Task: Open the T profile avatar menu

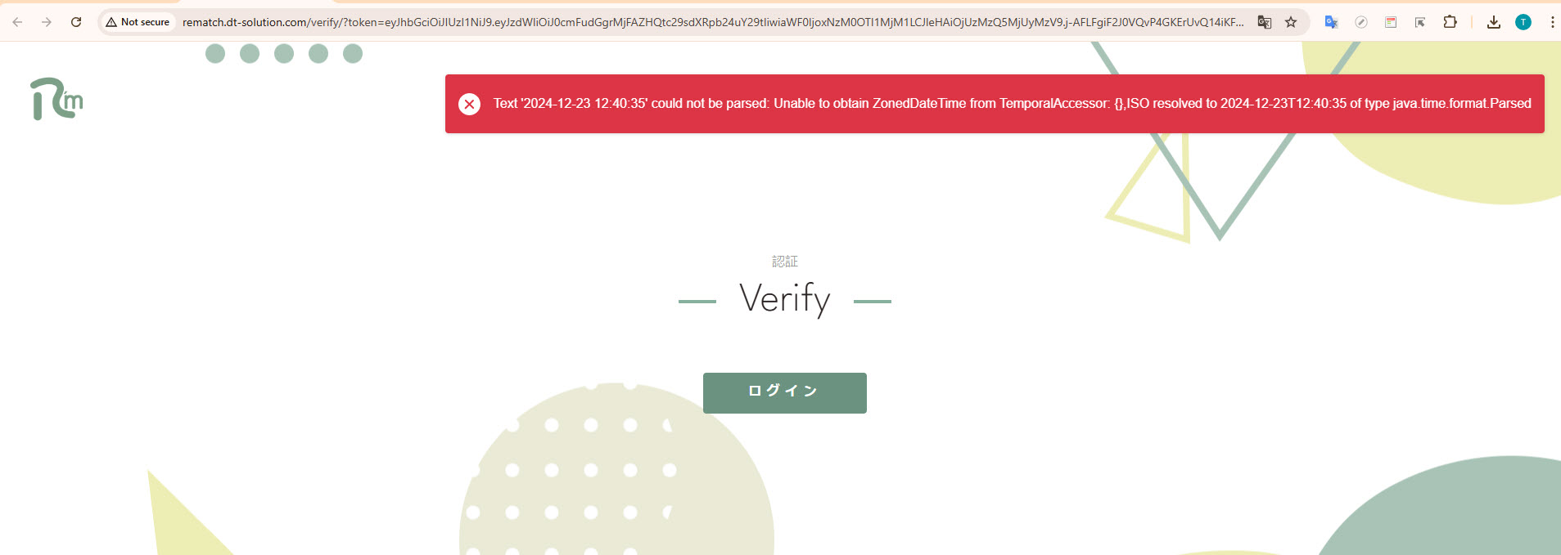Action: coord(1523,22)
